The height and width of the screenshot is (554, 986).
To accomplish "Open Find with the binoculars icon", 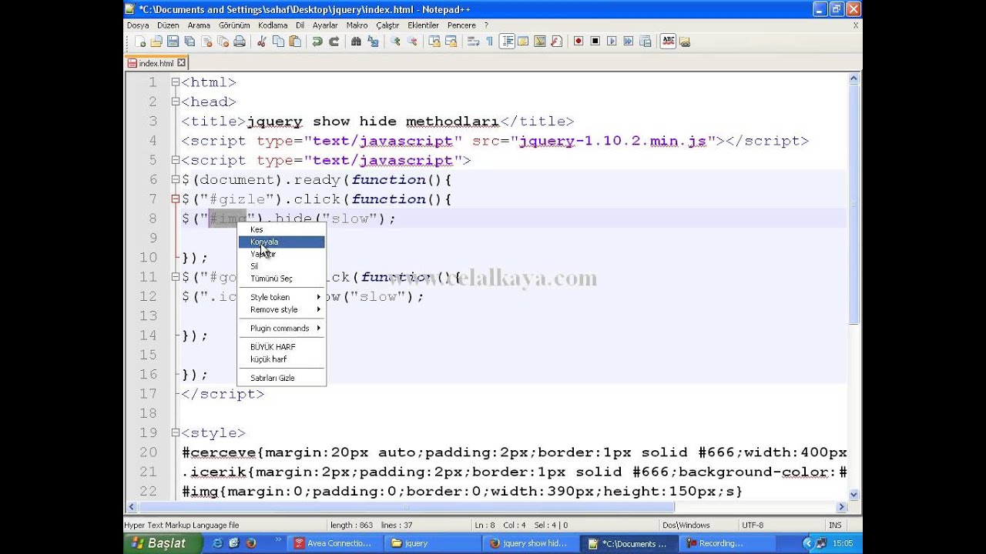I will coord(356,42).
